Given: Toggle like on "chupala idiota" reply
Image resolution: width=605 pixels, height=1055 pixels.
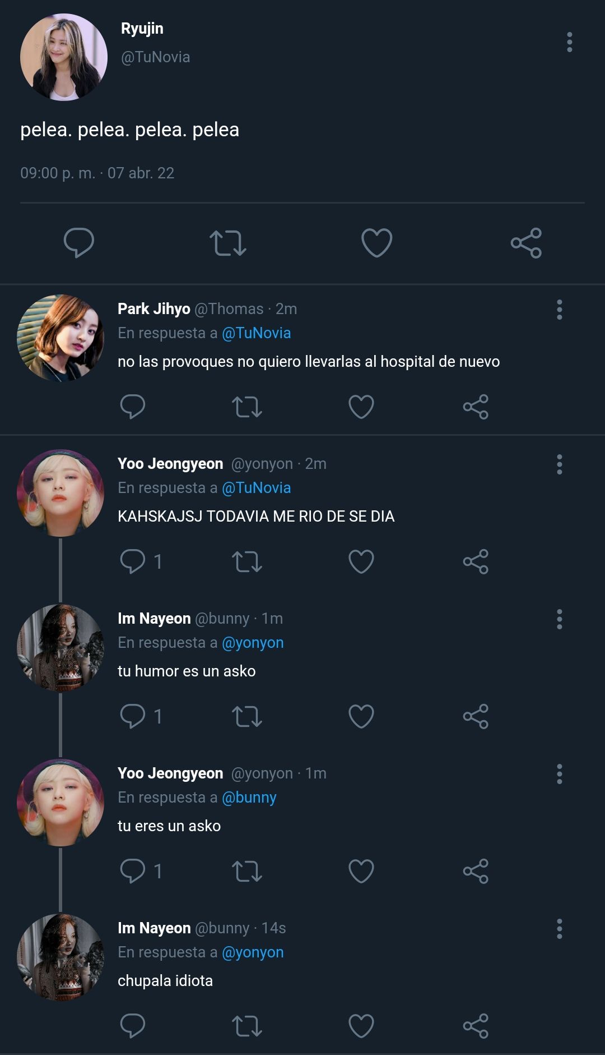Looking at the screenshot, I should pos(361,1026).
